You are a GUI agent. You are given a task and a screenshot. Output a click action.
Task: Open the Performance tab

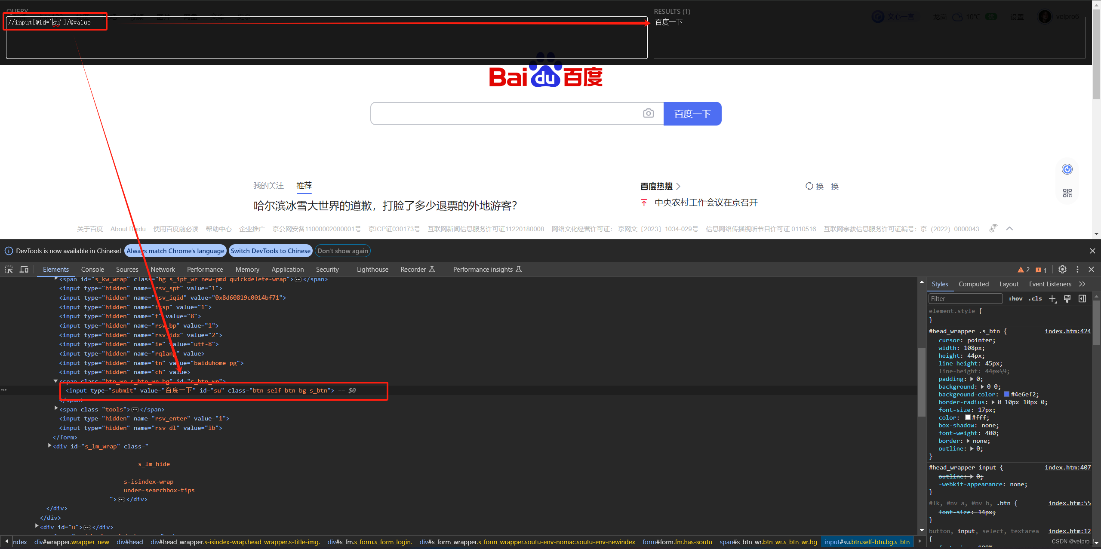[205, 270]
